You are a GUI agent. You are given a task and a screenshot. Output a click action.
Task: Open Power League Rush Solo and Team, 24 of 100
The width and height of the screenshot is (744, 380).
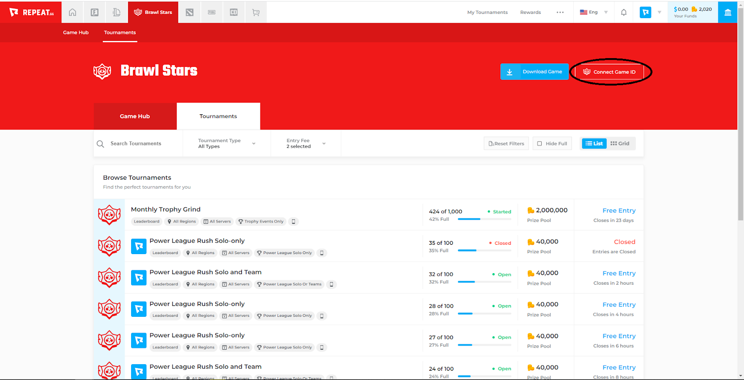pyautogui.click(x=206, y=367)
